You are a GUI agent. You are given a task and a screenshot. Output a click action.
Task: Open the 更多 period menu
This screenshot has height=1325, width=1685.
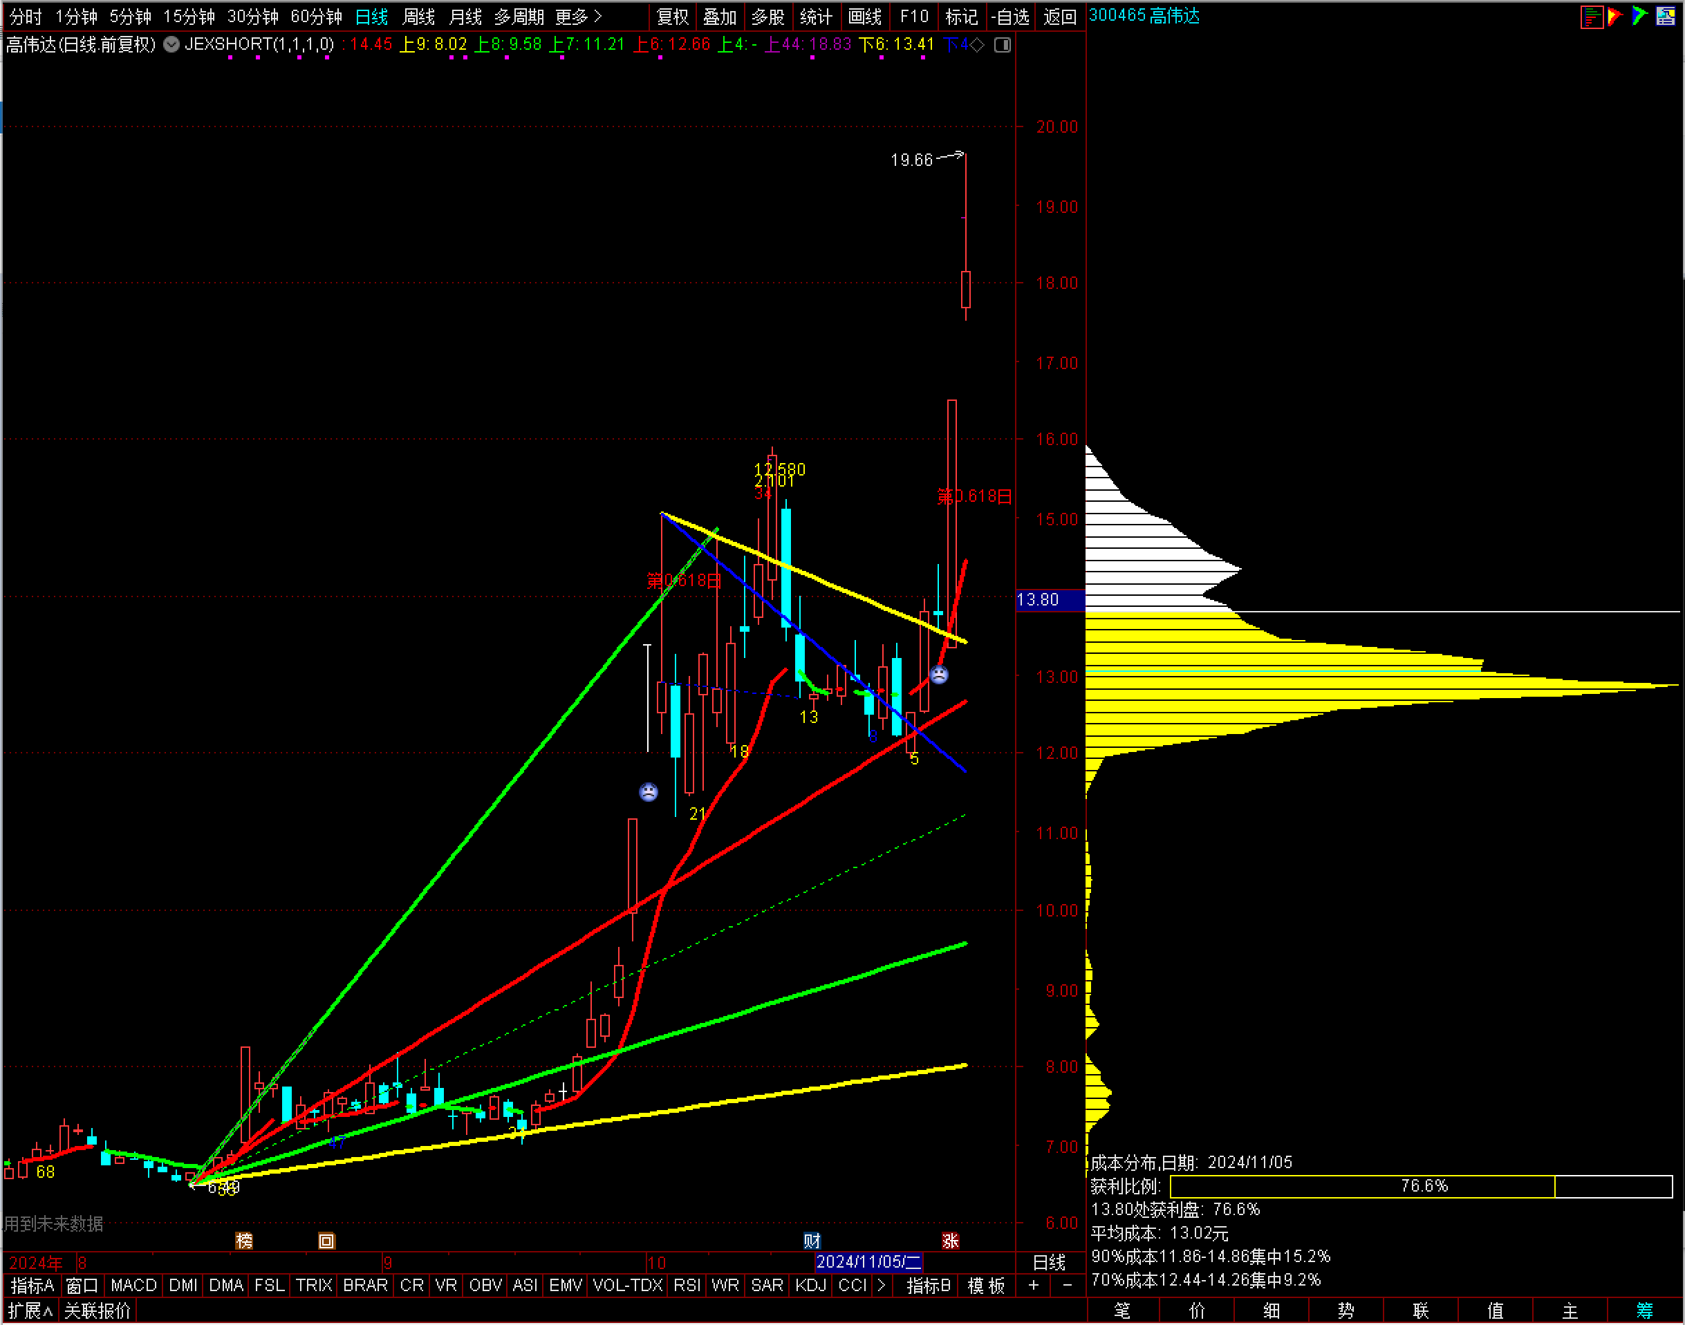coord(579,17)
